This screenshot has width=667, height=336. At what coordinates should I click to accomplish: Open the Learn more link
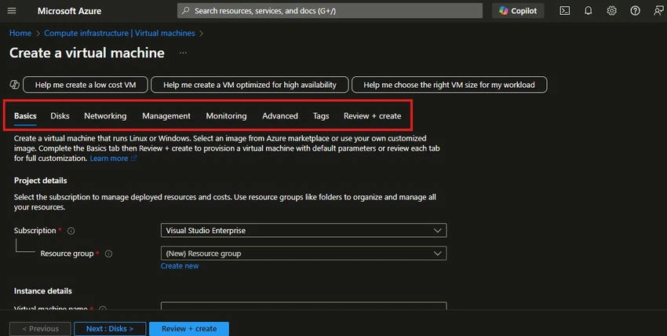tap(109, 159)
